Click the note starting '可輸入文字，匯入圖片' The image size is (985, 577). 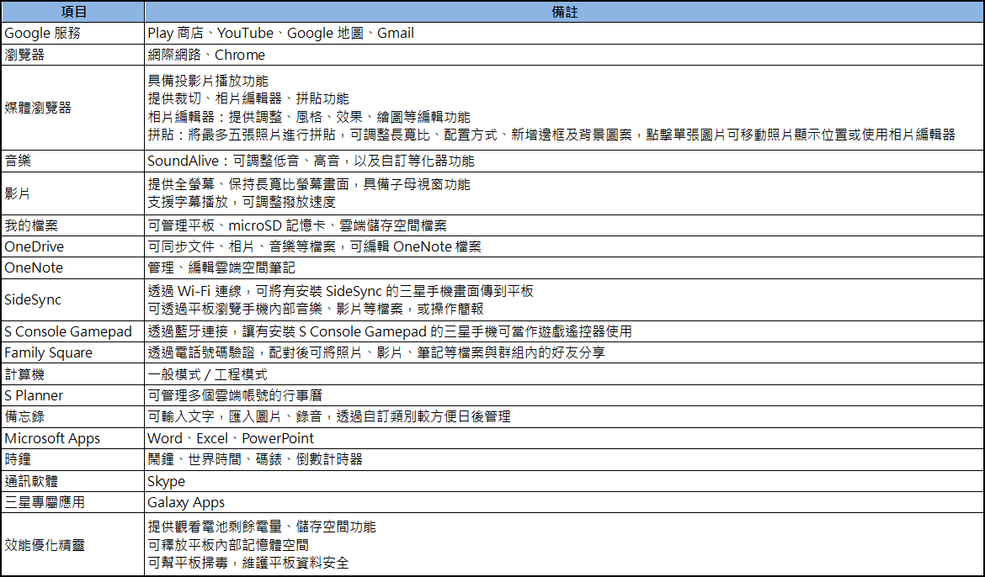tap(329, 417)
